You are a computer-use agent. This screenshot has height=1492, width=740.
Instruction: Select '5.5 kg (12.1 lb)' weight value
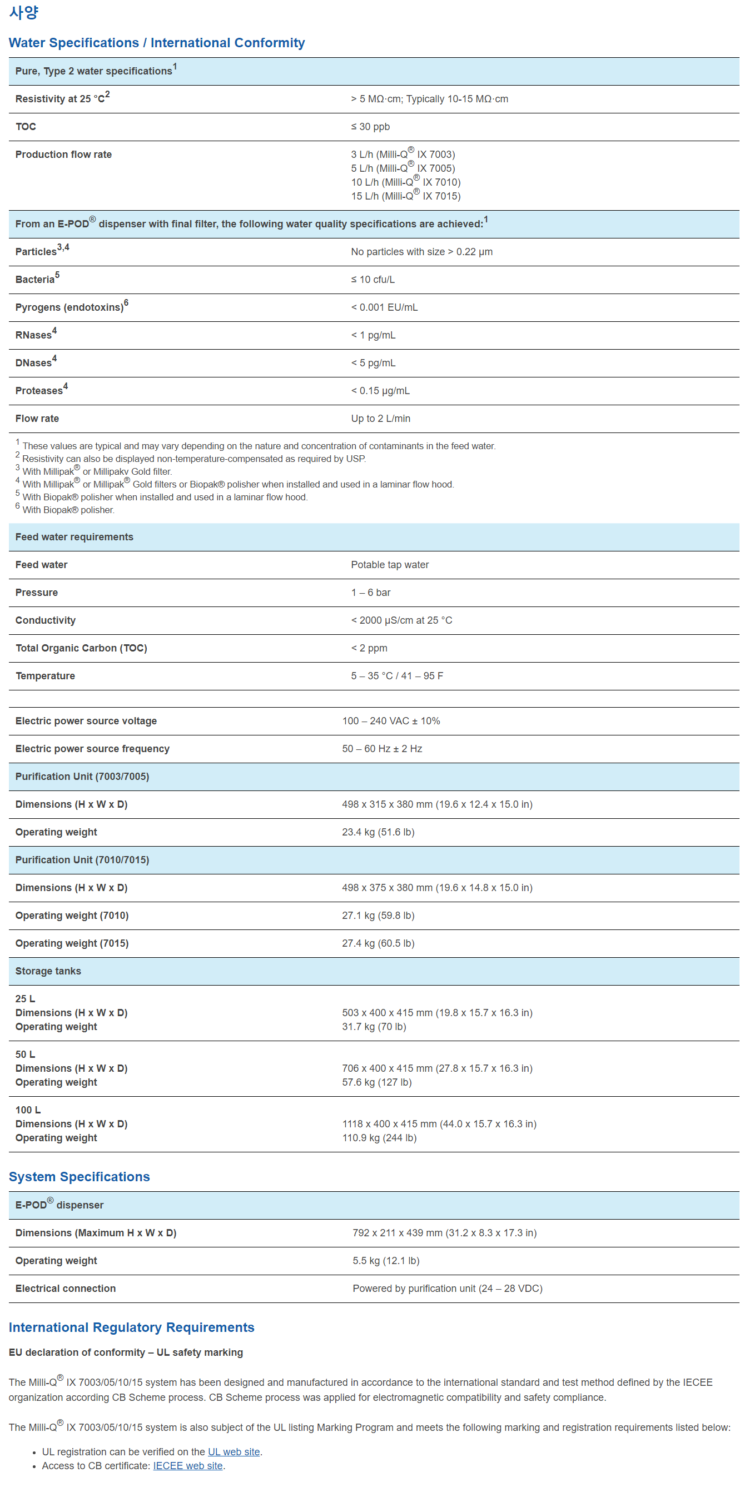click(x=386, y=1261)
